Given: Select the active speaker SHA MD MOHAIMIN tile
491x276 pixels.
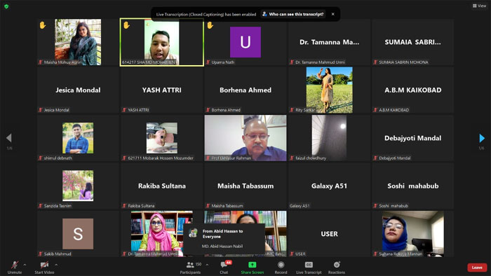Looking at the screenshot, I should (x=161, y=42).
